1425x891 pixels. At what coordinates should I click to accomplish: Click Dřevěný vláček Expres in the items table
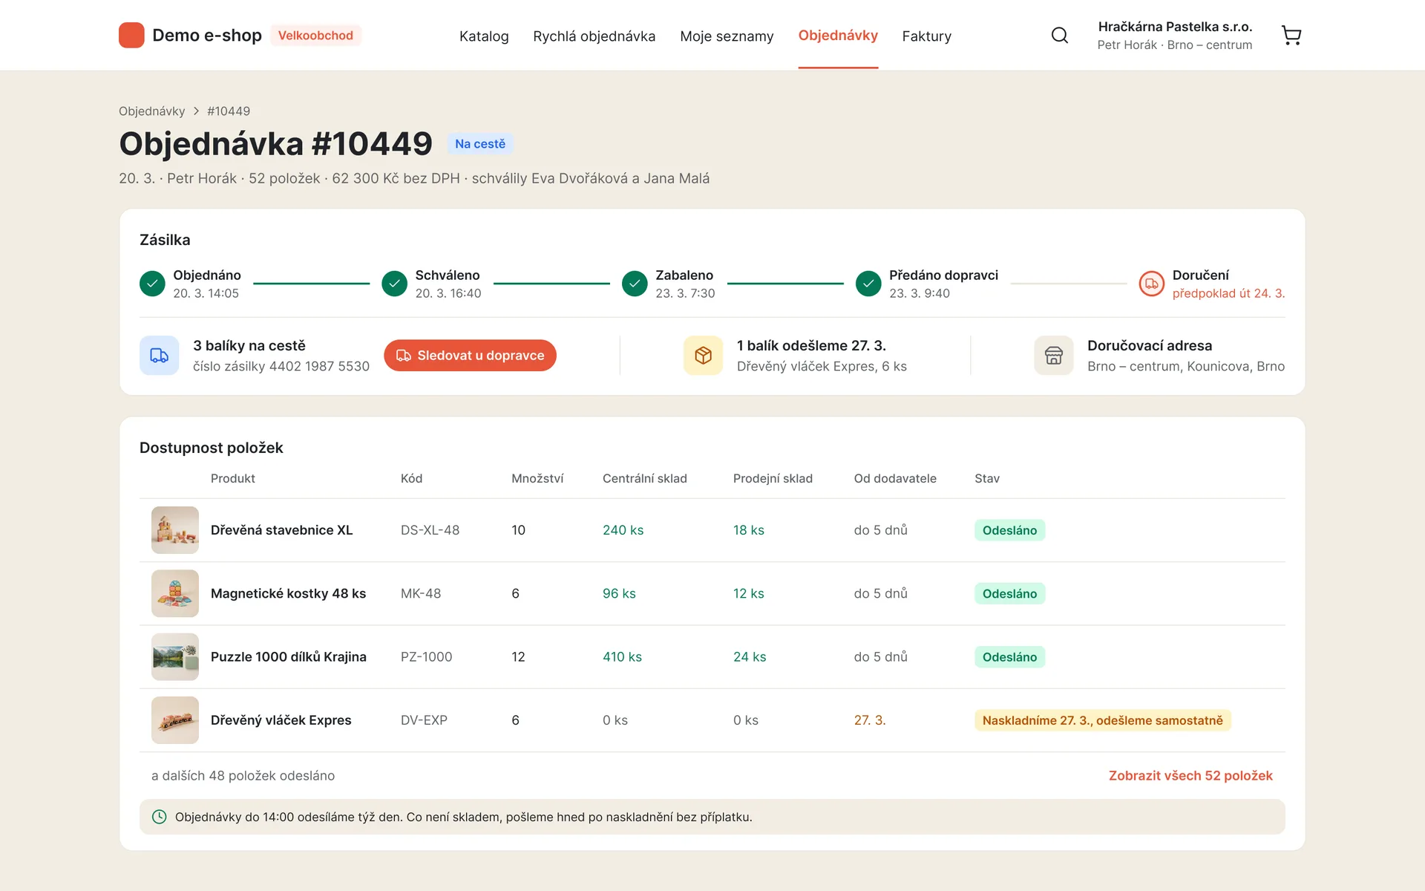(x=281, y=720)
